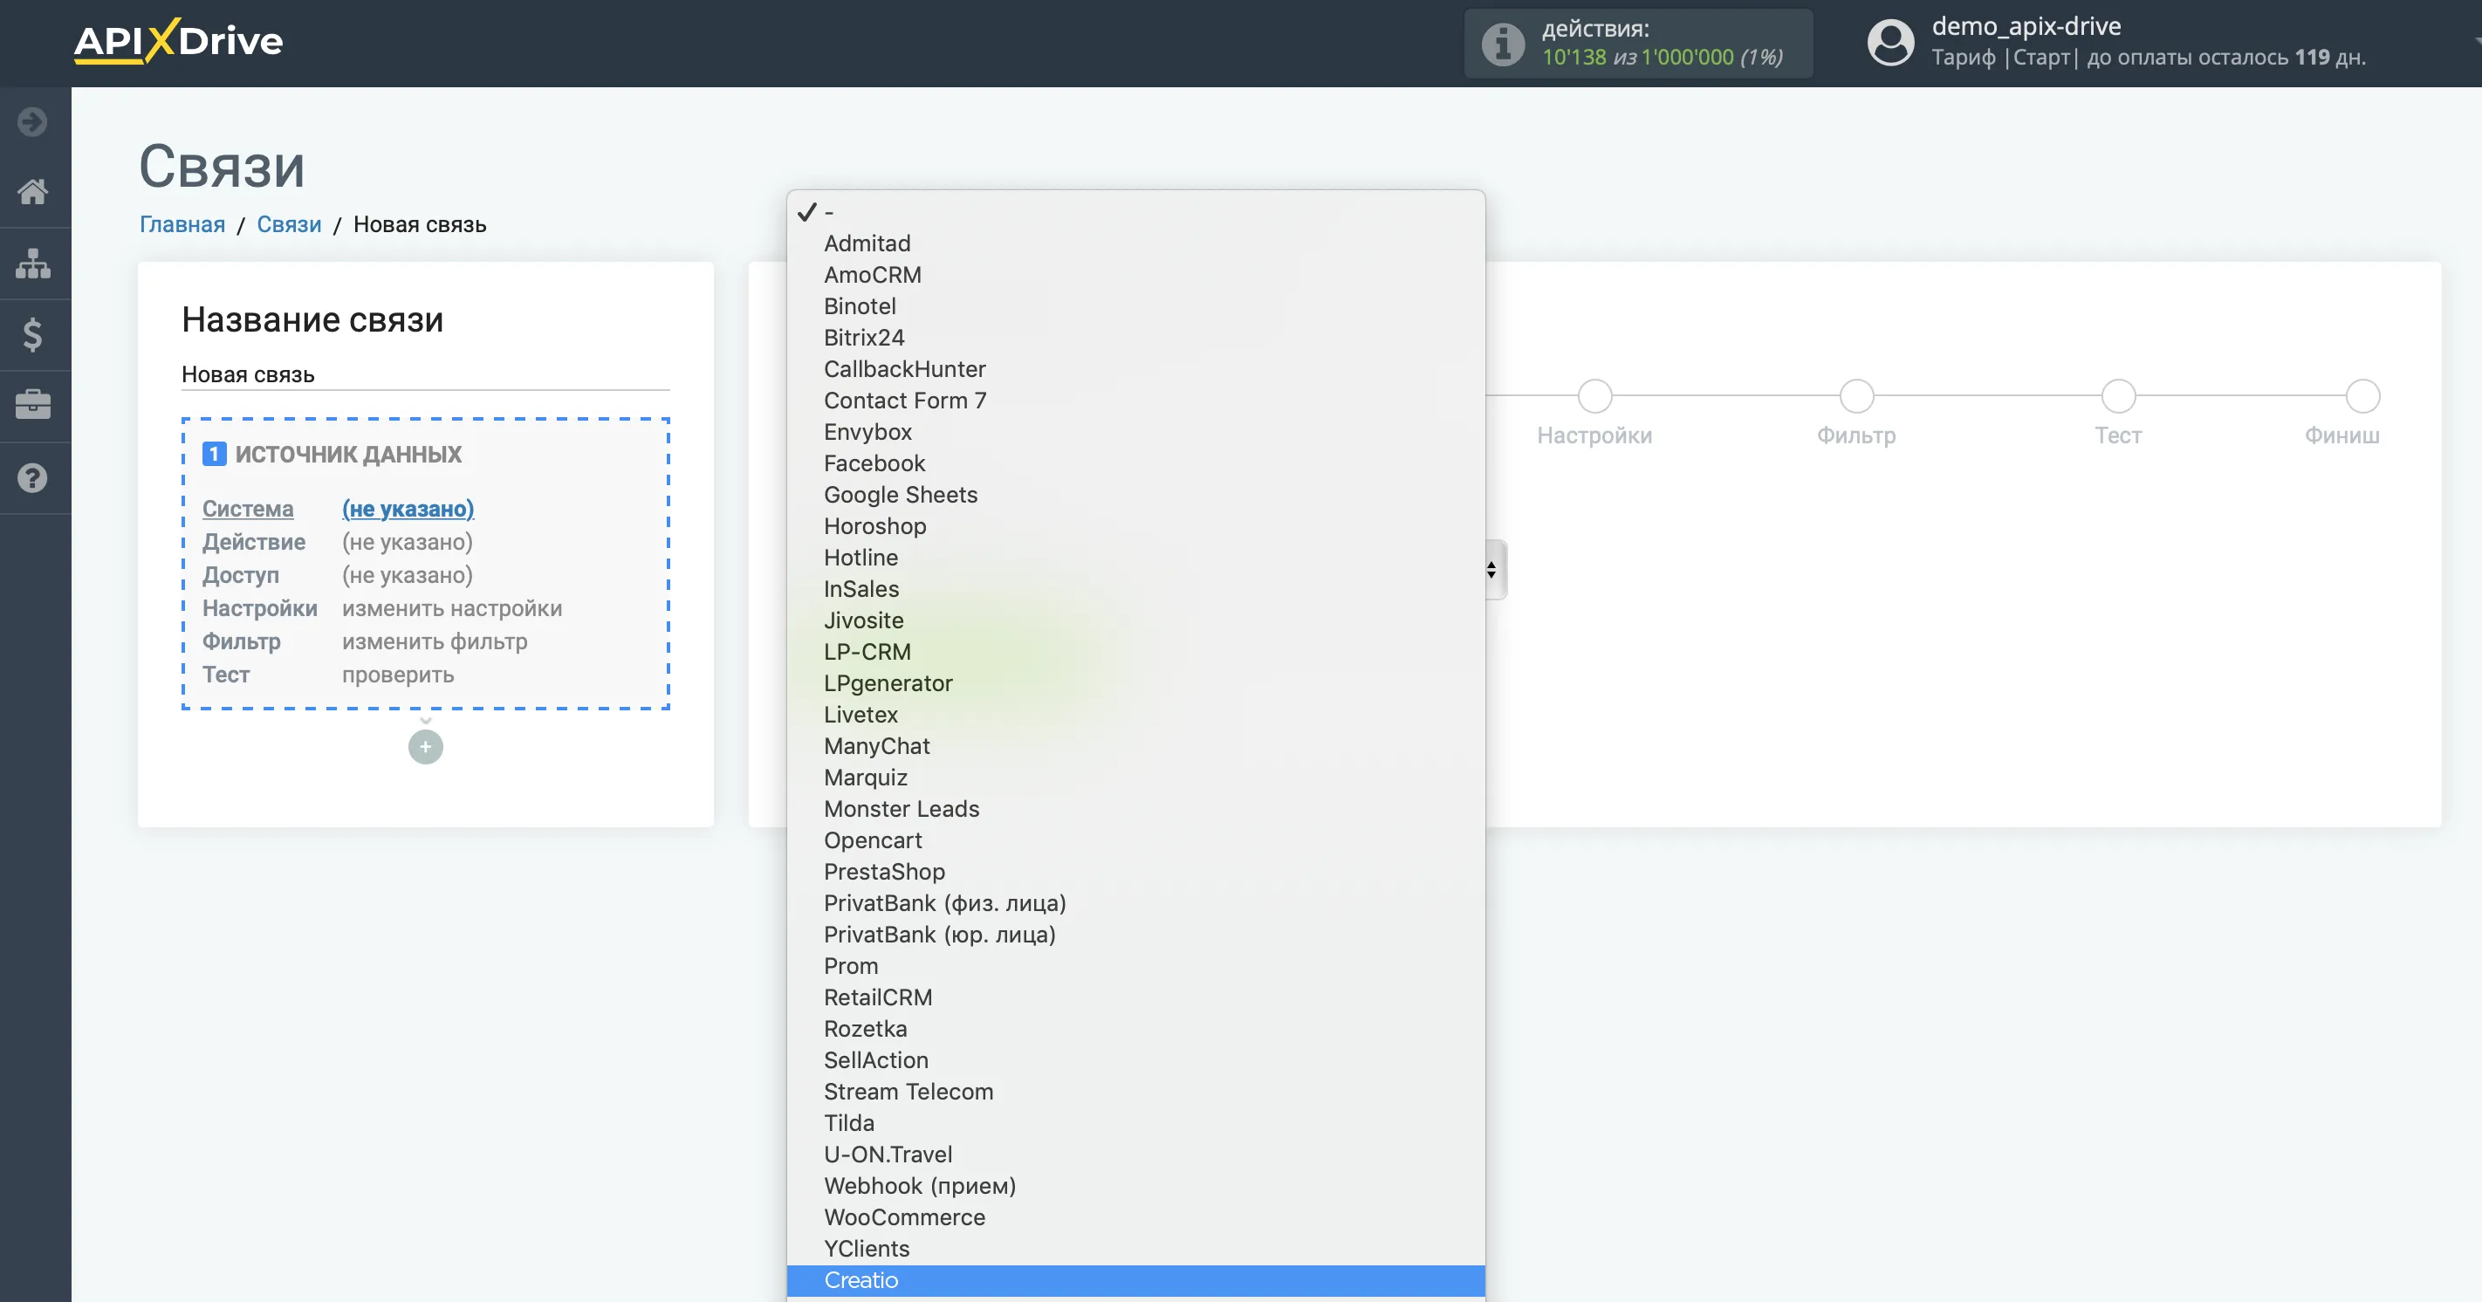Click the (не указано) system link

408,509
